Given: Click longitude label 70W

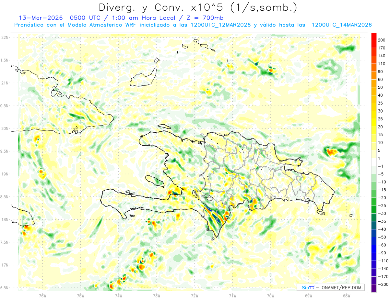Looking at the screenshot, I should pos(271,295).
